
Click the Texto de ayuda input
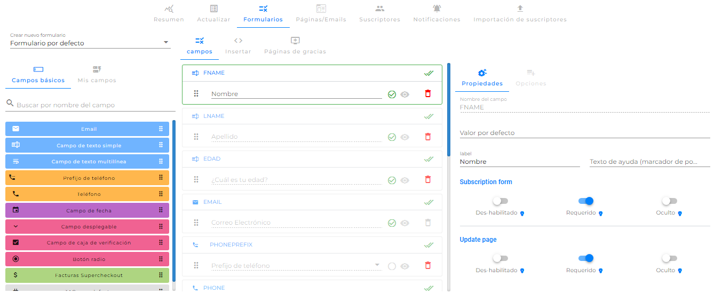pos(650,162)
